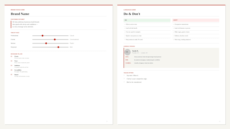
Task: Click the 'Serious' tone label
Action: click(x=13, y=43)
